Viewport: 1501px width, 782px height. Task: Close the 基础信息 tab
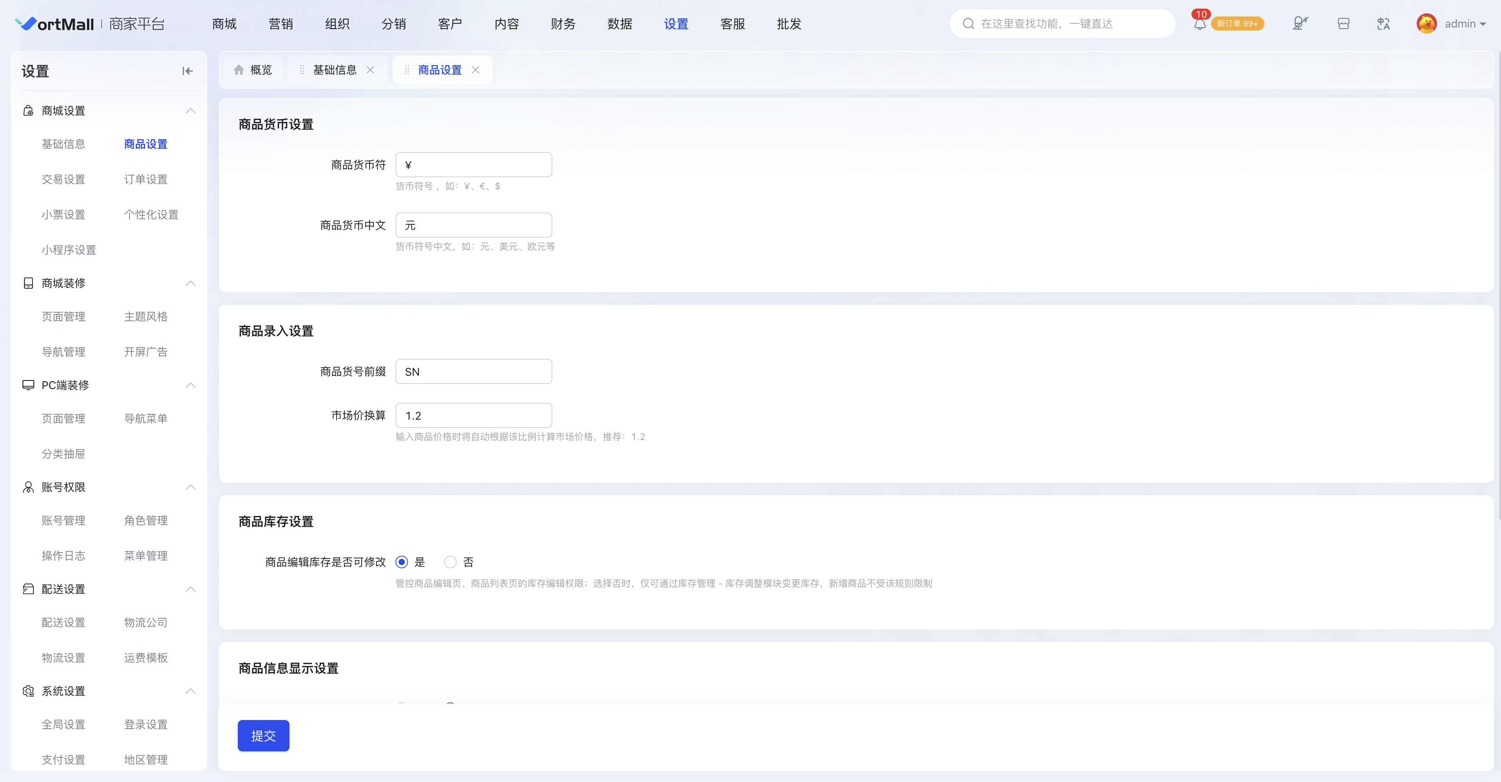(x=370, y=70)
